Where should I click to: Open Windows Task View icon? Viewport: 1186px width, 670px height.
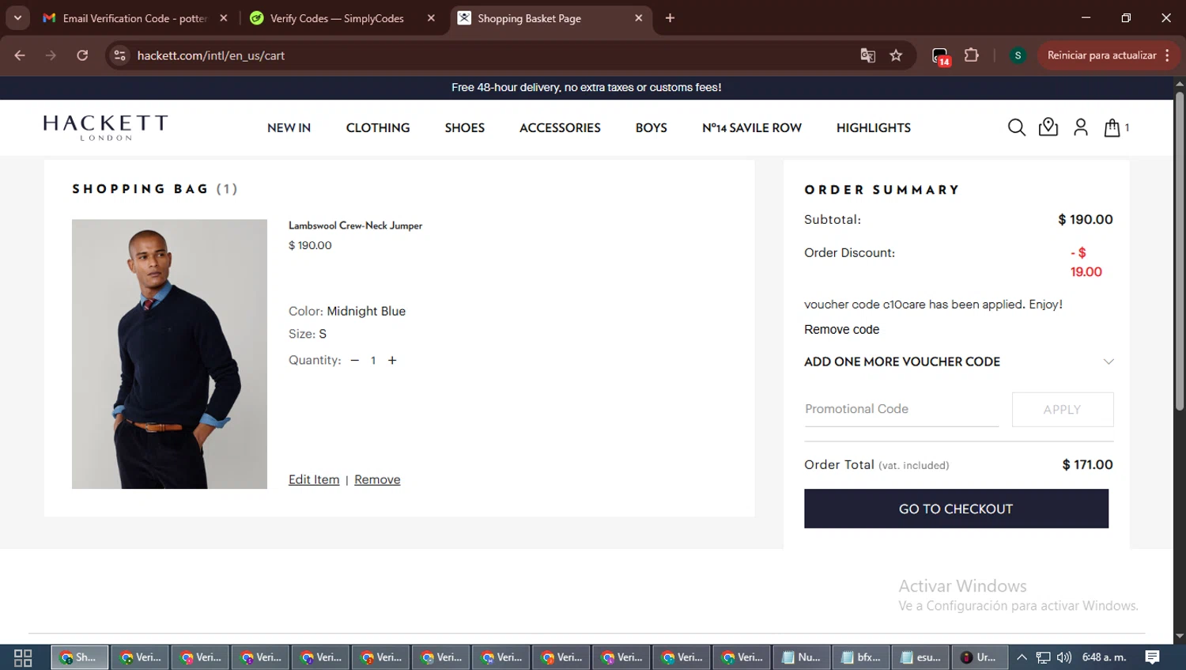pyautogui.click(x=23, y=657)
